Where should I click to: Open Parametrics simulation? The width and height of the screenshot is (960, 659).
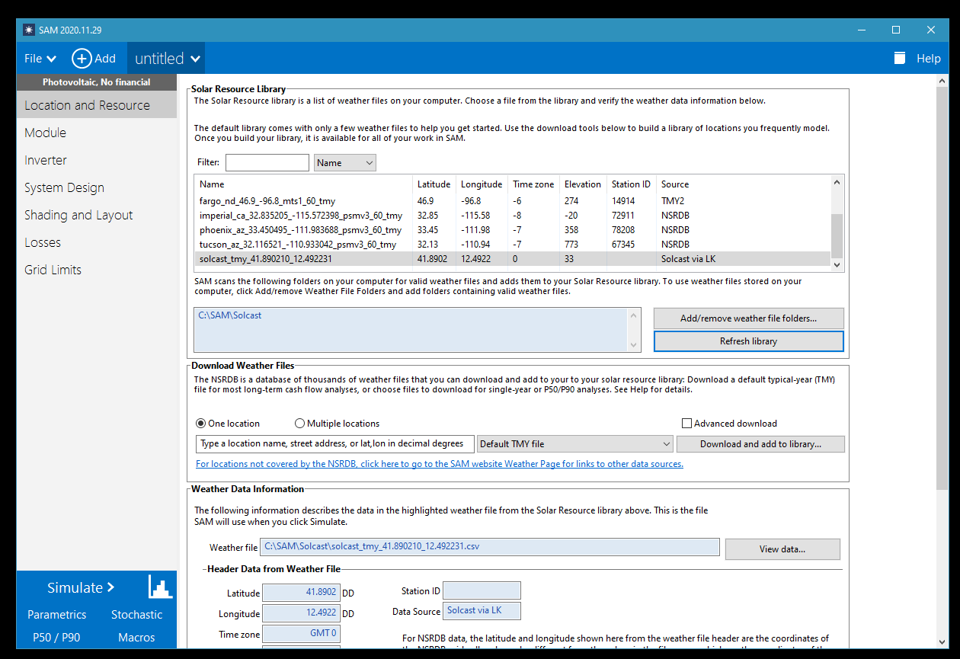pyautogui.click(x=57, y=615)
